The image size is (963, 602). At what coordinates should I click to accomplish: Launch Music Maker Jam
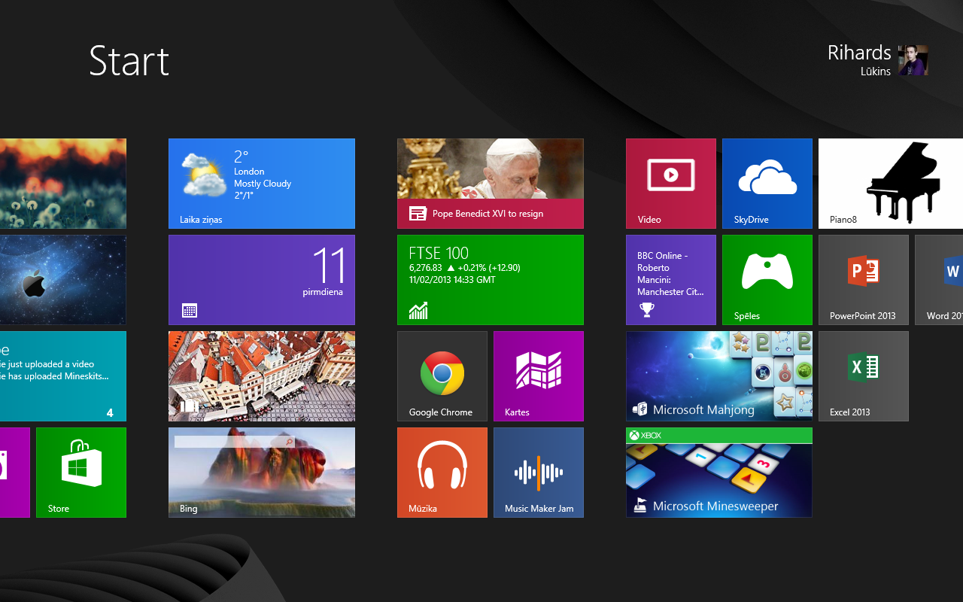click(539, 473)
